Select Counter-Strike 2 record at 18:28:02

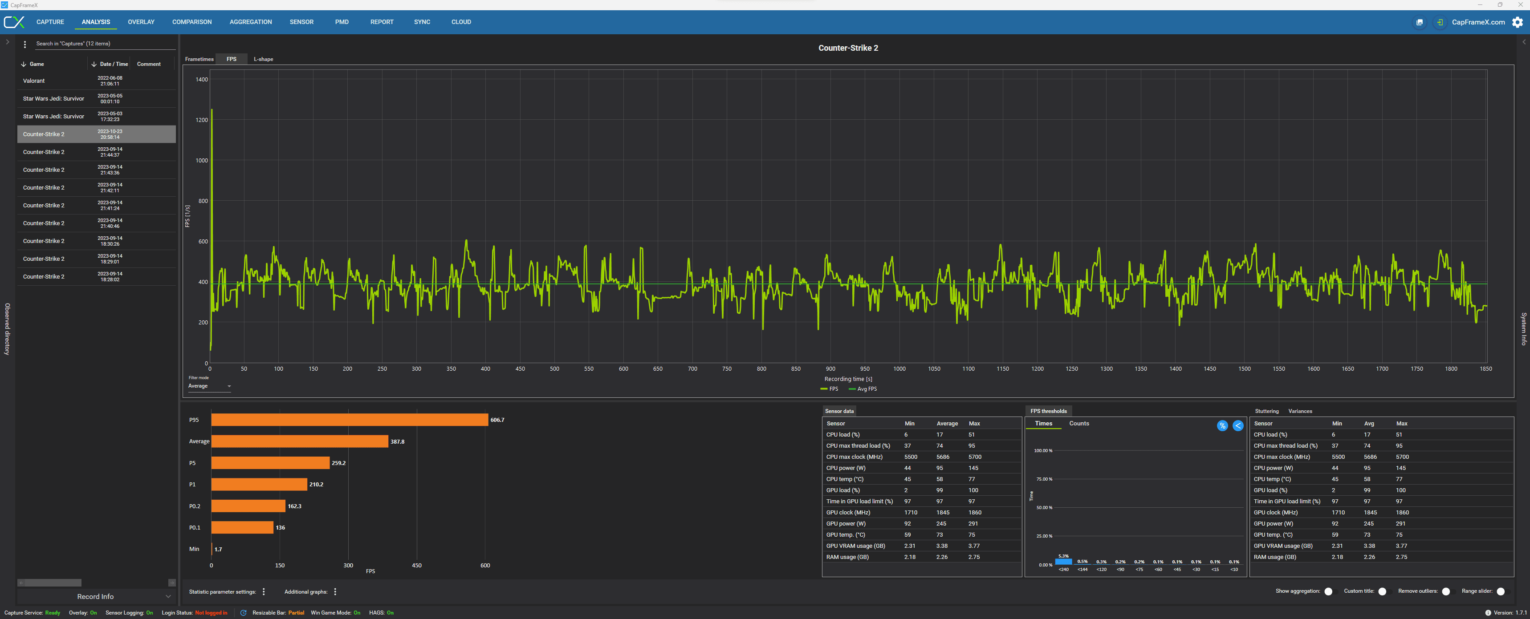point(96,276)
